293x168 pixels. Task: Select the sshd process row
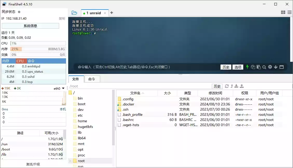point(34,77)
